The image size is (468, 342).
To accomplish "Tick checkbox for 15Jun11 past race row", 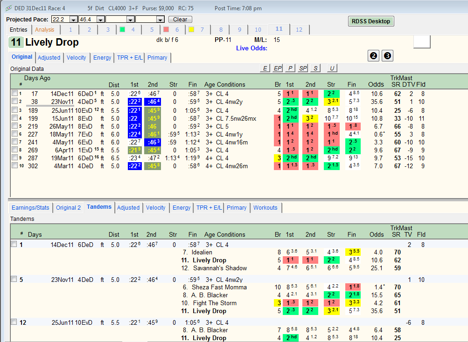I will coord(14,118).
